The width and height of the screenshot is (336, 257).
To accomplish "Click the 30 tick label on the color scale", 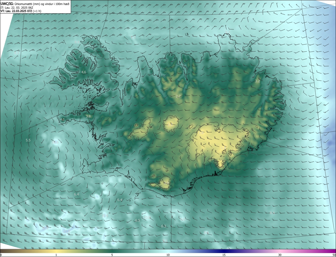I will point(280,255).
